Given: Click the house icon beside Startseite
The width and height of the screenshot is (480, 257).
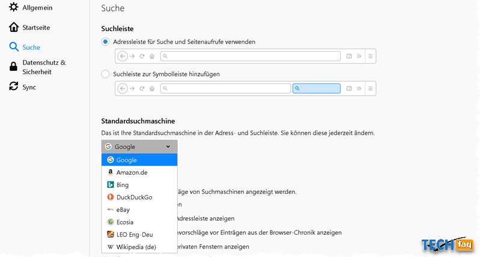Looking at the screenshot, I should pyautogui.click(x=13, y=27).
